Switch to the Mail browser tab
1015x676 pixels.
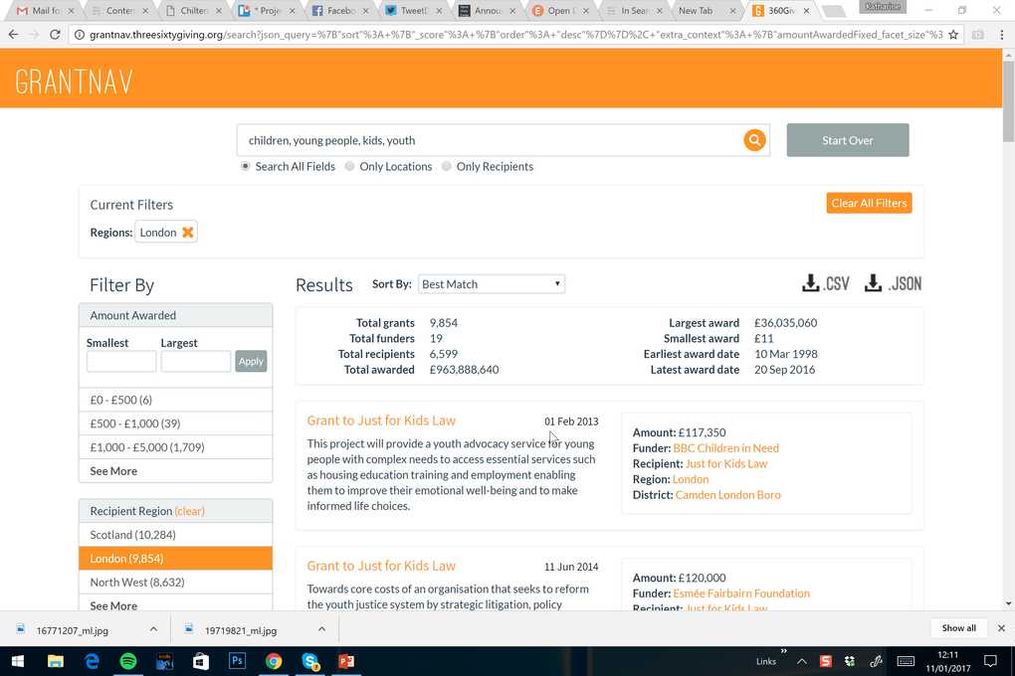click(40, 11)
